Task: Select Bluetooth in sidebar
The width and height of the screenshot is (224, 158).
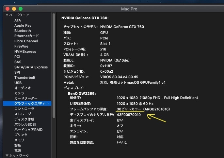Action: tap(23, 31)
